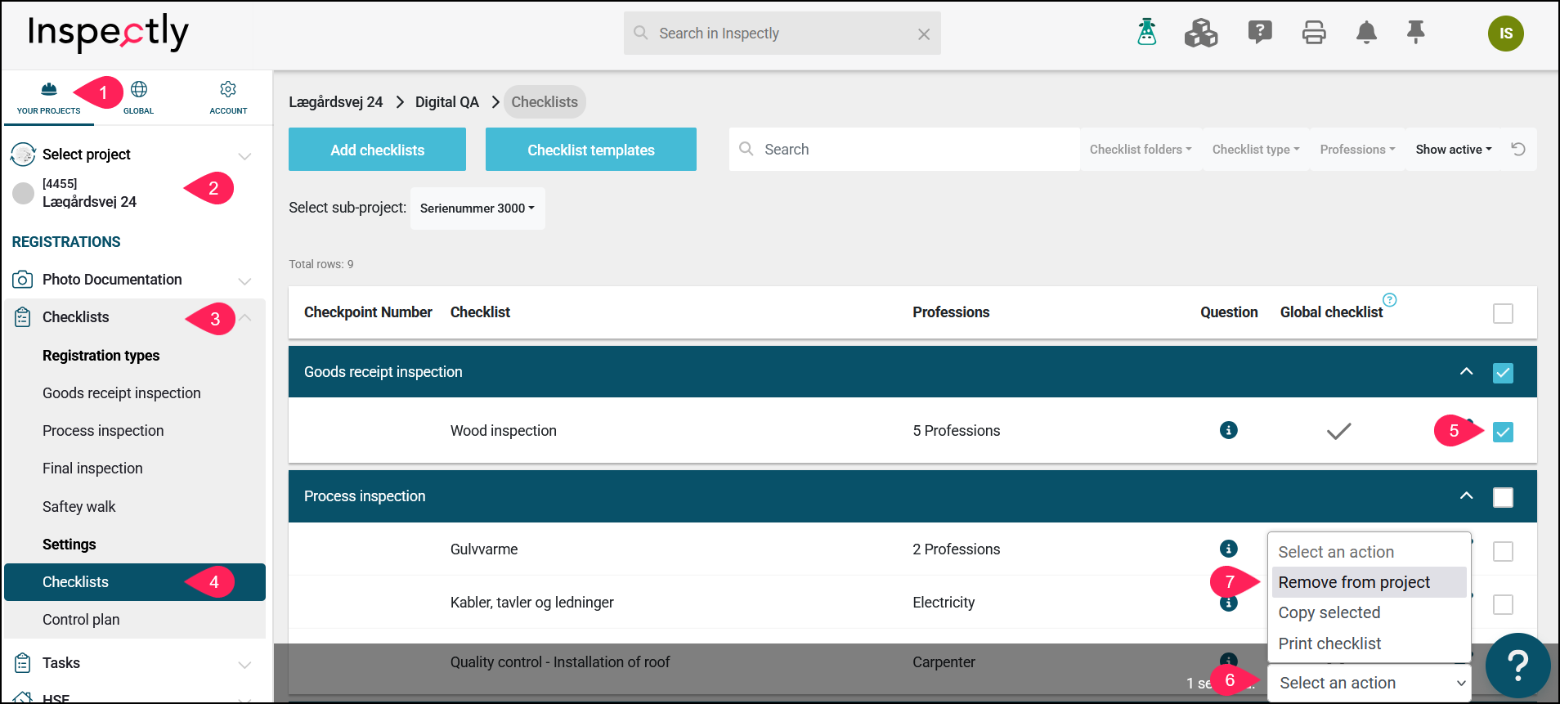The height and width of the screenshot is (704, 1560).
Task: Click the Add checklists button
Action: coord(377,150)
